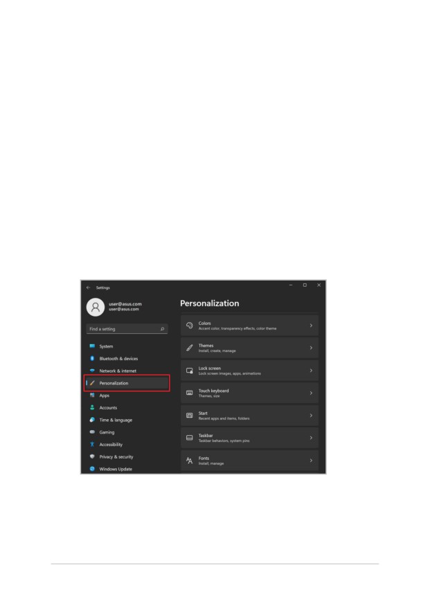
Task: Expand the Start settings chevron
Action: point(311,416)
